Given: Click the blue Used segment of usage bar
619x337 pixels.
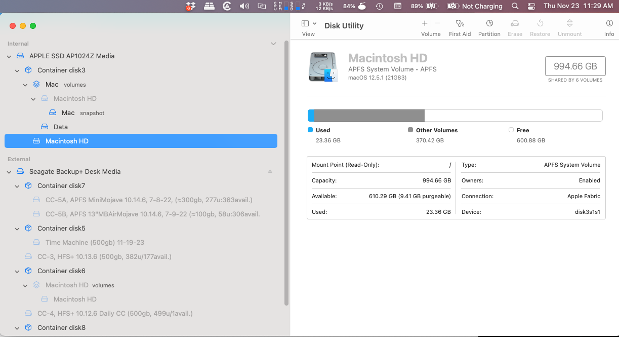Looking at the screenshot, I should [x=311, y=116].
